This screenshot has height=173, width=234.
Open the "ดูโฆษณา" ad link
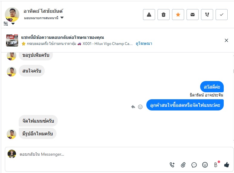[x=144, y=44]
